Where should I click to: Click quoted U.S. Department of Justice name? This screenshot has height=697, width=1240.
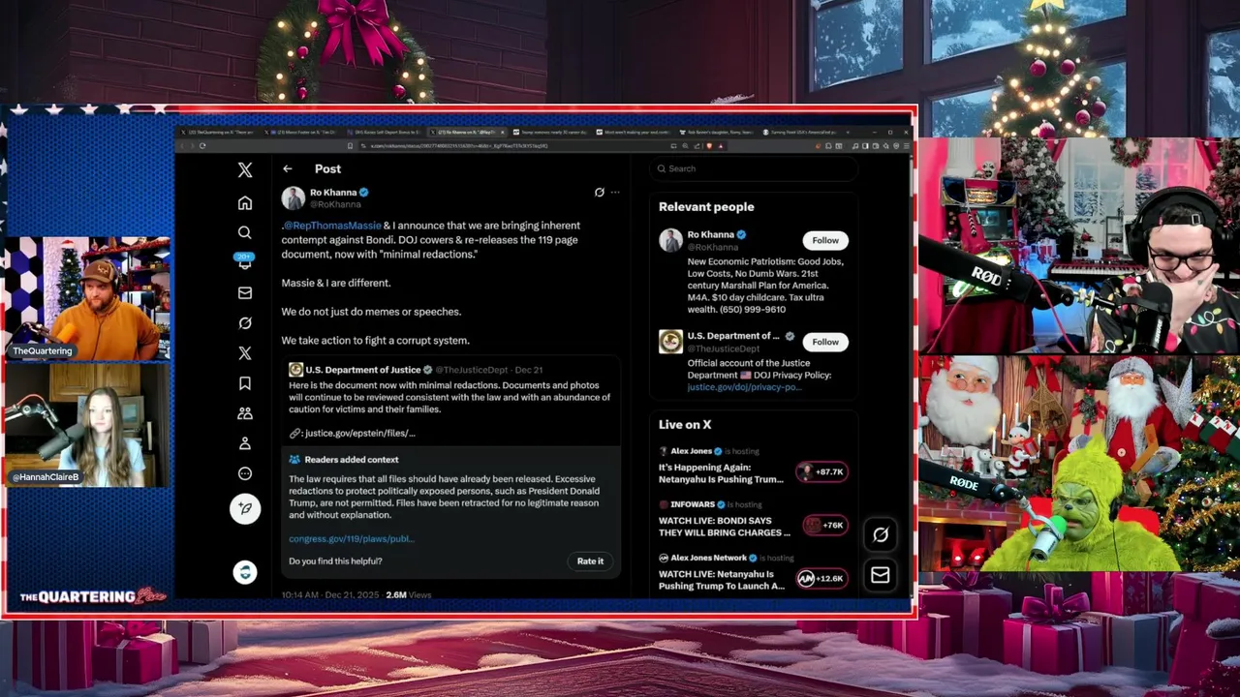[x=363, y=370]
